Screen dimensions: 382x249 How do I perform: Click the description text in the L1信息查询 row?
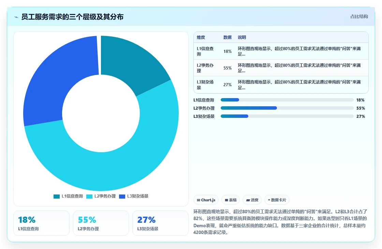pos(299,51)
